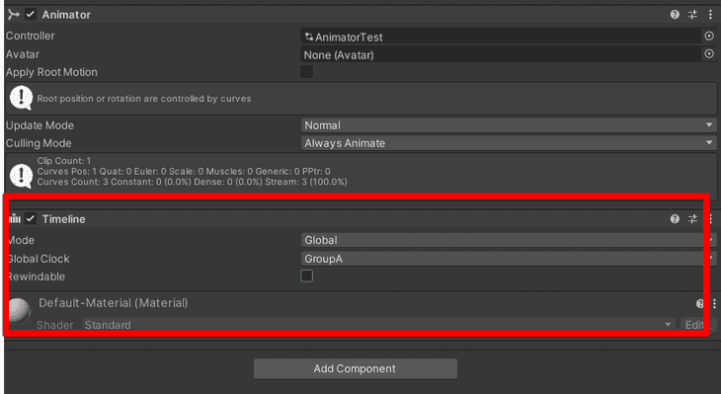The width and height of the screenshot is (721, 394).
Task: Disable the Animator component checkbox
Action: click(x=31, y=14)
